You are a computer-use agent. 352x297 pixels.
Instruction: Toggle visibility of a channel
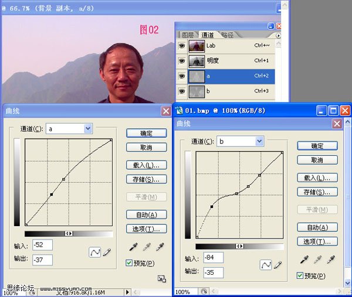pyautogui.click(x=182, y=76)
